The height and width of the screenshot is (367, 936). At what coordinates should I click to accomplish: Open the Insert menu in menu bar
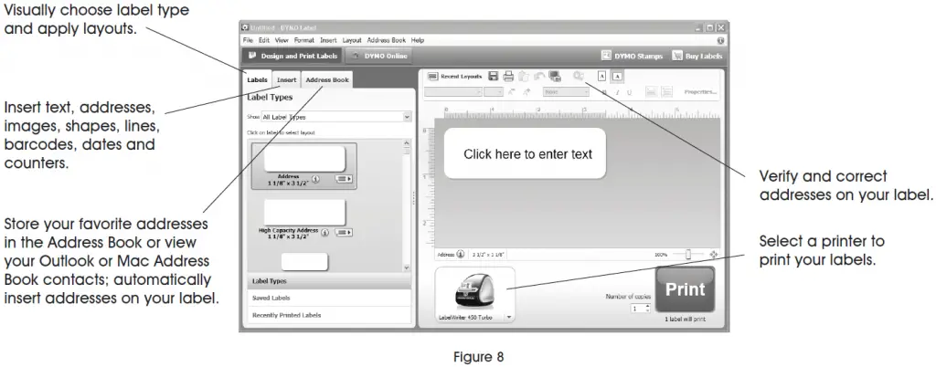[x=328, y=40]
